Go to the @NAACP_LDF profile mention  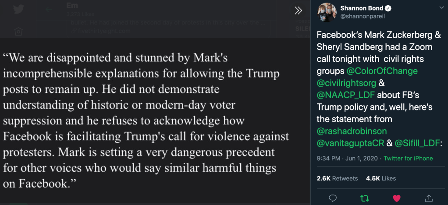tap(341, 95)
